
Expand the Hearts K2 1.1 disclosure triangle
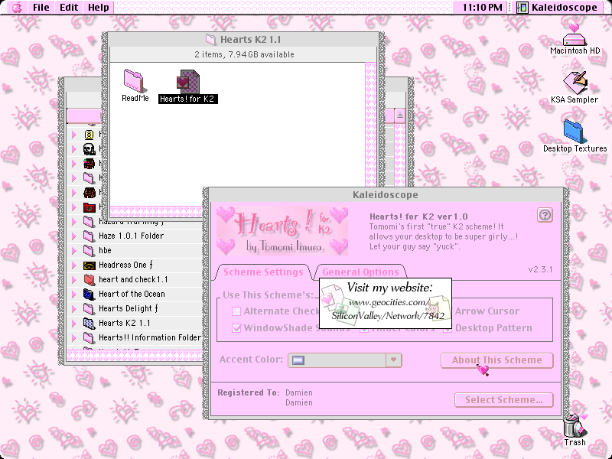(73, 323)
